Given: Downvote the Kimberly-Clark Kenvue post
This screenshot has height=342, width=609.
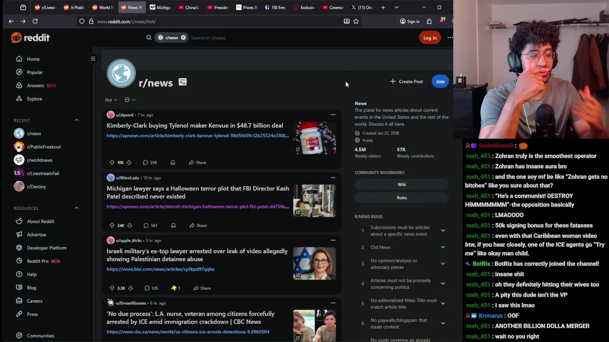Looking at the screenshot, I should [129, 162].
